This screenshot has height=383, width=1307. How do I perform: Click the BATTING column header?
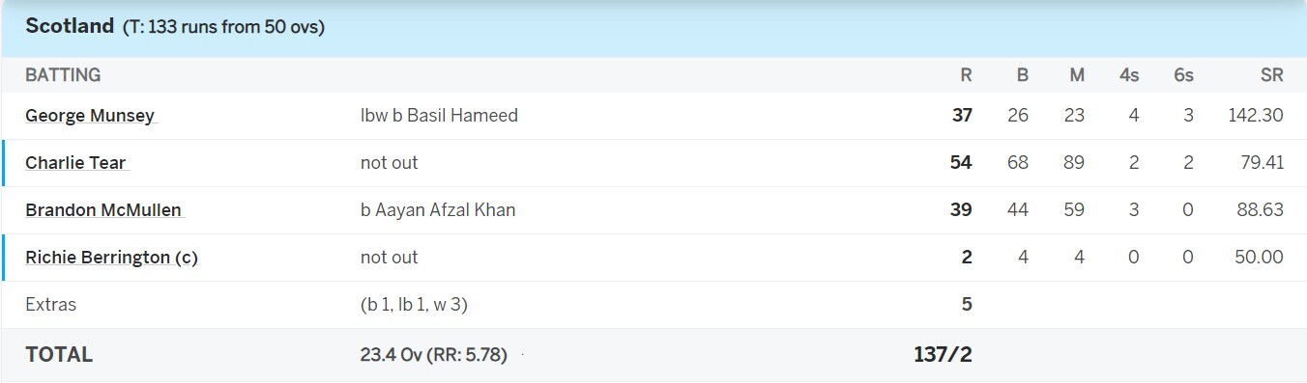[63, 75]
